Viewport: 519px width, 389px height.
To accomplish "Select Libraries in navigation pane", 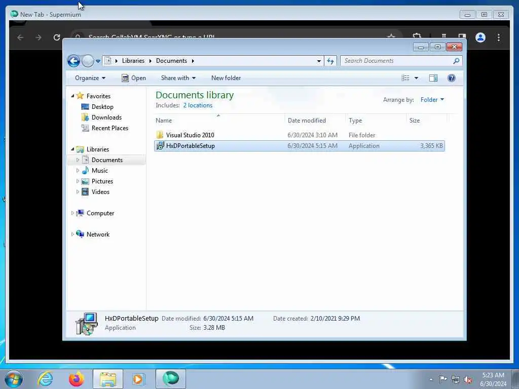I will coord(98,149).
